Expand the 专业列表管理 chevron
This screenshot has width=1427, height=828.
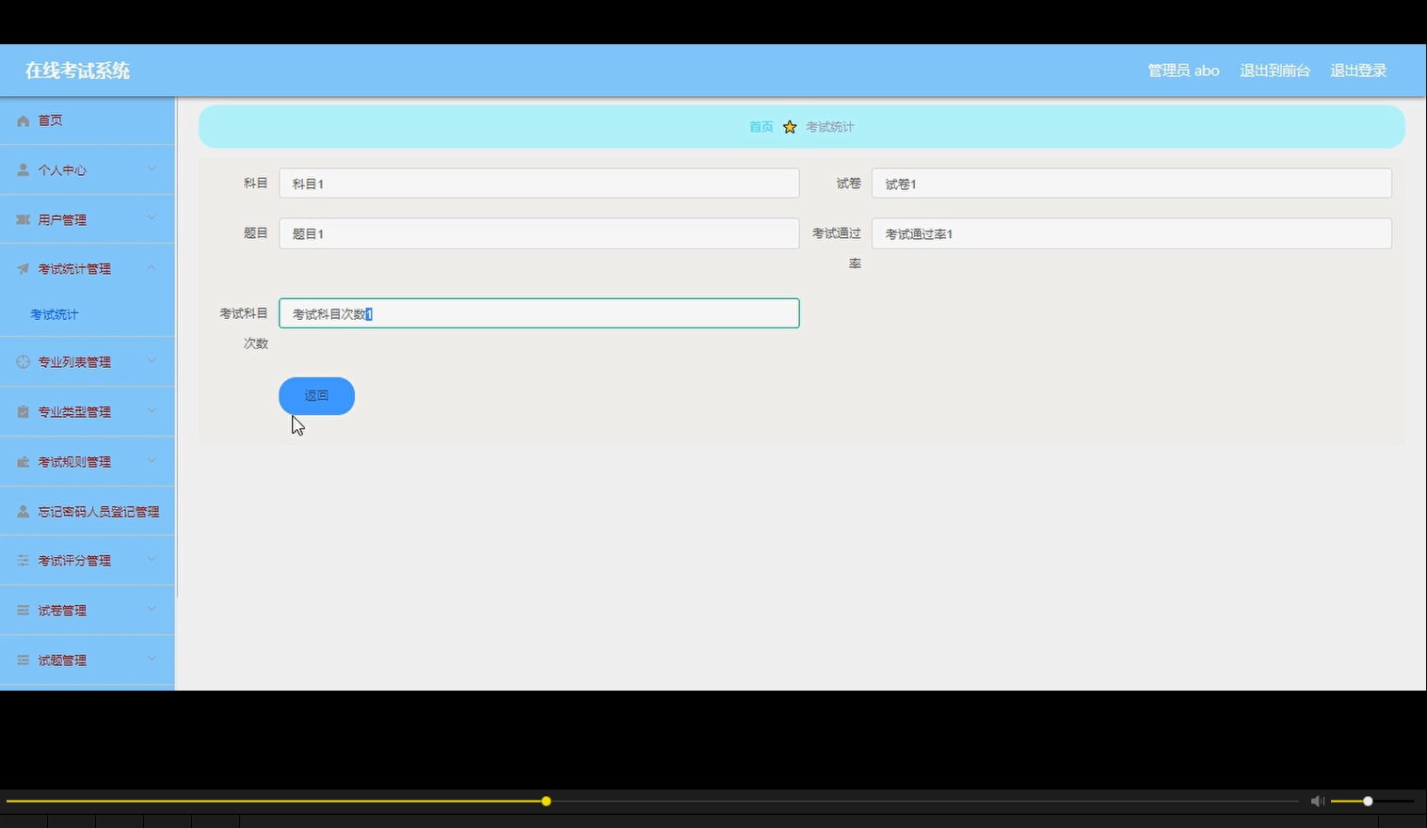point(152,361)
